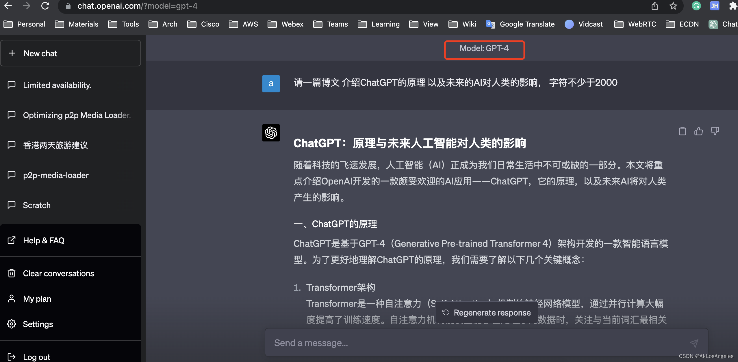Start a New chat

pos(71,53)
